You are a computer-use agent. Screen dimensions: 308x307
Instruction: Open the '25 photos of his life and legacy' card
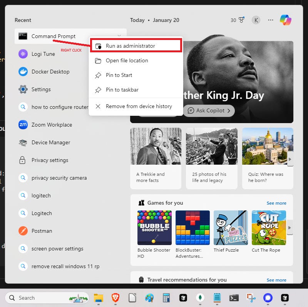pos(211,159)
